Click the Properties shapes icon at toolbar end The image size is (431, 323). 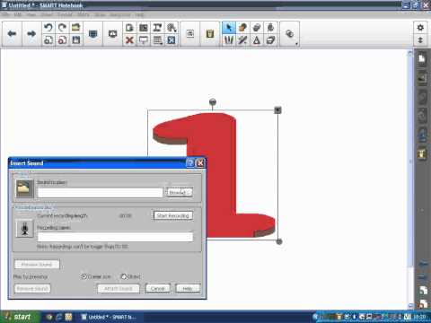[289, 33]
